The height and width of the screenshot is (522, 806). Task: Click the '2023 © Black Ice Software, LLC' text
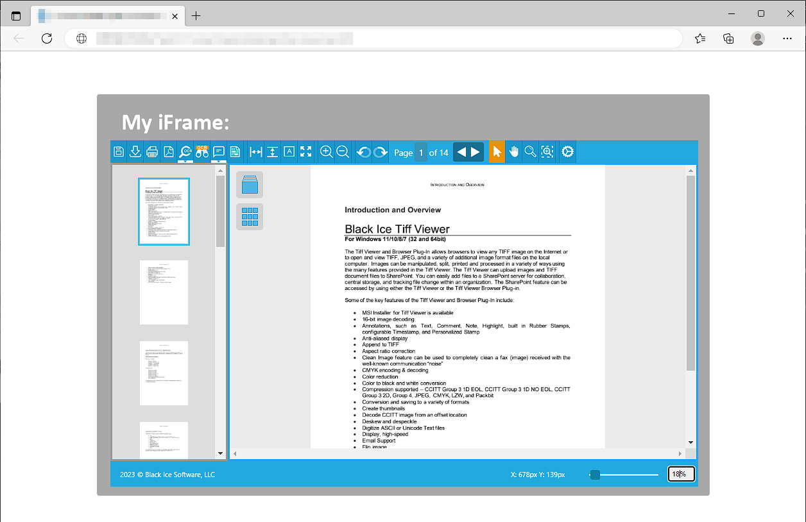click(167, 475)
